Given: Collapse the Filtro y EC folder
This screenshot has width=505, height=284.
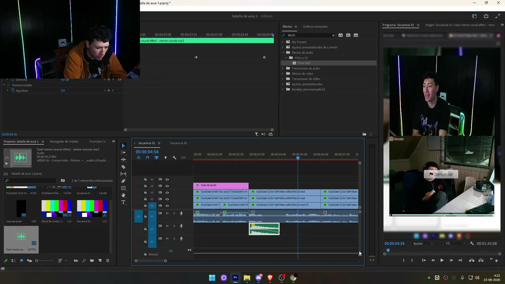Looking at the screenshot, I should pos(286,58).
